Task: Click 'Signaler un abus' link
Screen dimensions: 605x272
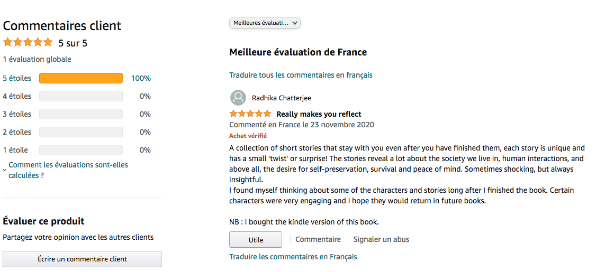Action: pos(381,239)
